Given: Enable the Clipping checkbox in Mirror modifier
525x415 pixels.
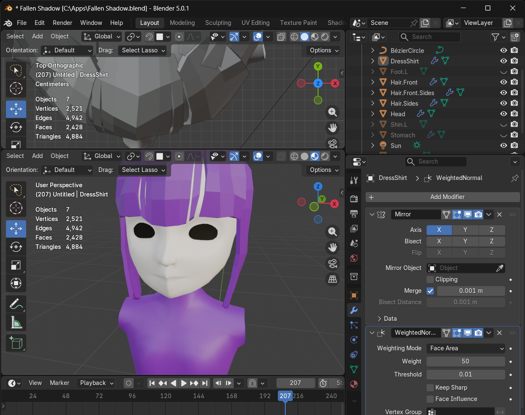Looking at the screenshot, I should [x=430, y=279].
